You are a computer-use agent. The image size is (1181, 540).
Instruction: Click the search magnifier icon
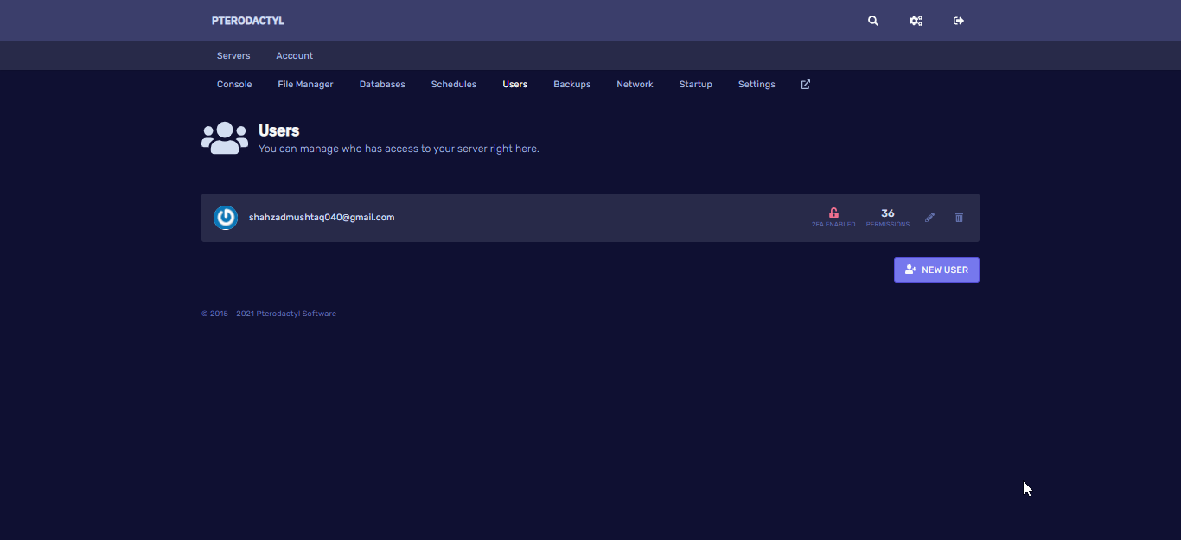(x=873, y=21)
